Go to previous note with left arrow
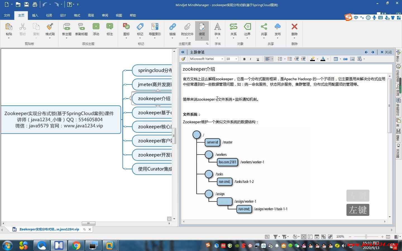402x251 pixels. pos(366,52)
